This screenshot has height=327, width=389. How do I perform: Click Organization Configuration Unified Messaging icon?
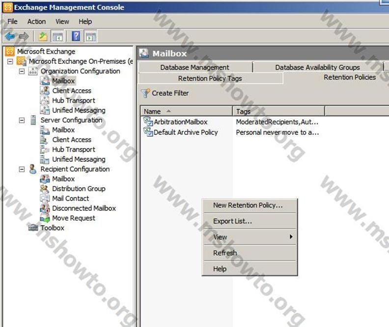(x=45, y=110)
